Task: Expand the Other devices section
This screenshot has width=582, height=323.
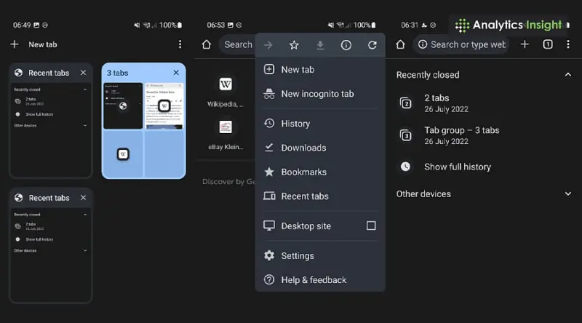Action: tap(568, 194)
